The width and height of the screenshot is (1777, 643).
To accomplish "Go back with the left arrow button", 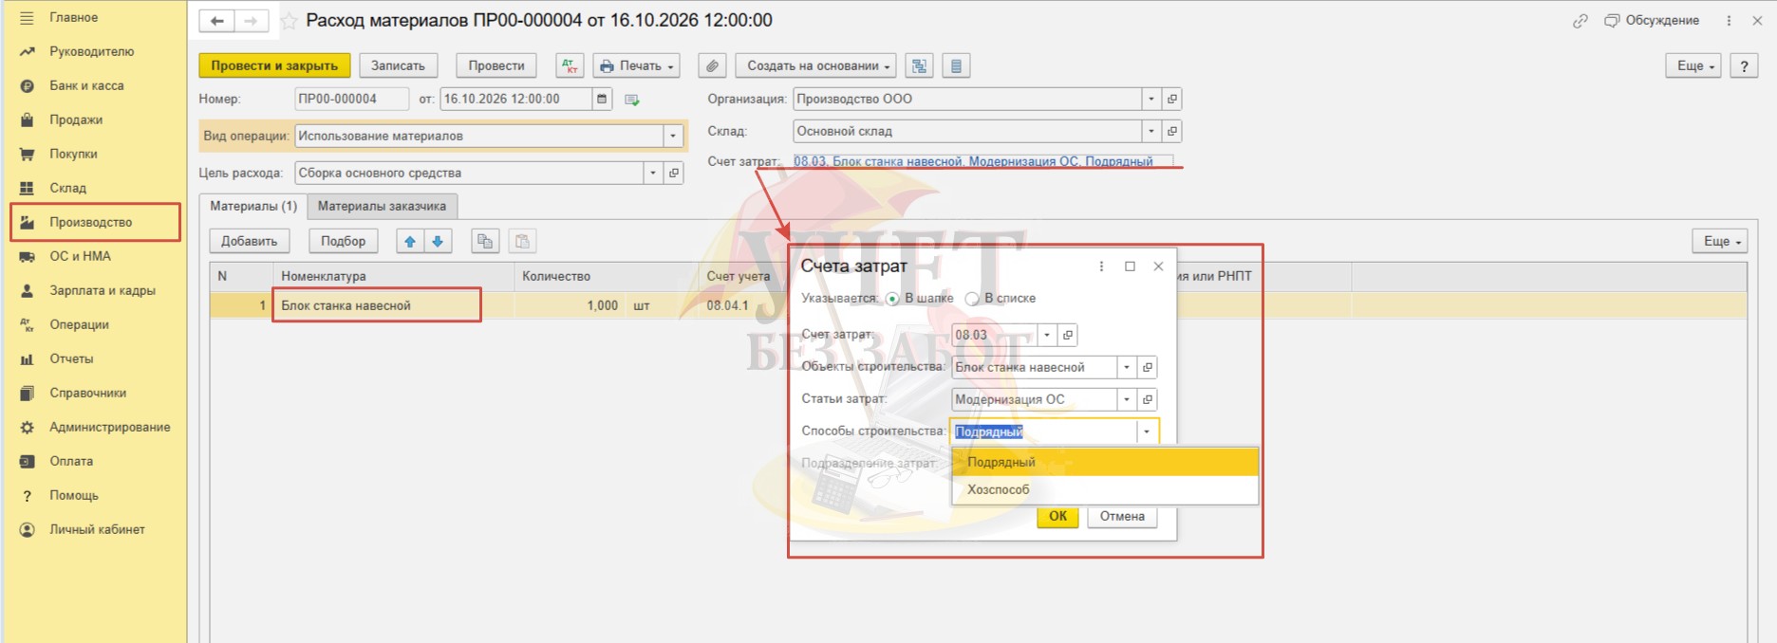I will point(216,21).
